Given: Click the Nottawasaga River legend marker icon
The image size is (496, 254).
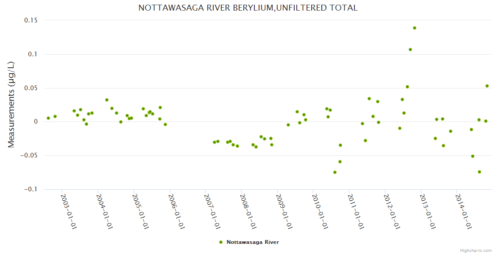Looking at the screenshot, I should point(220,242).
